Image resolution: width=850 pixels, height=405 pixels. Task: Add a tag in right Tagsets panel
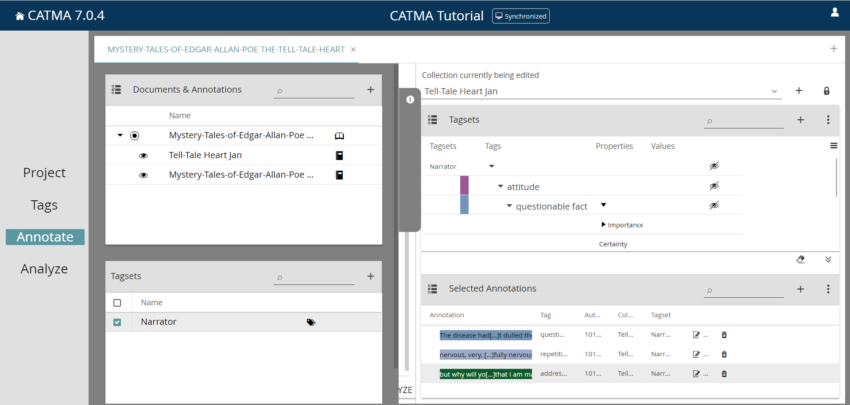coord(800,120)
